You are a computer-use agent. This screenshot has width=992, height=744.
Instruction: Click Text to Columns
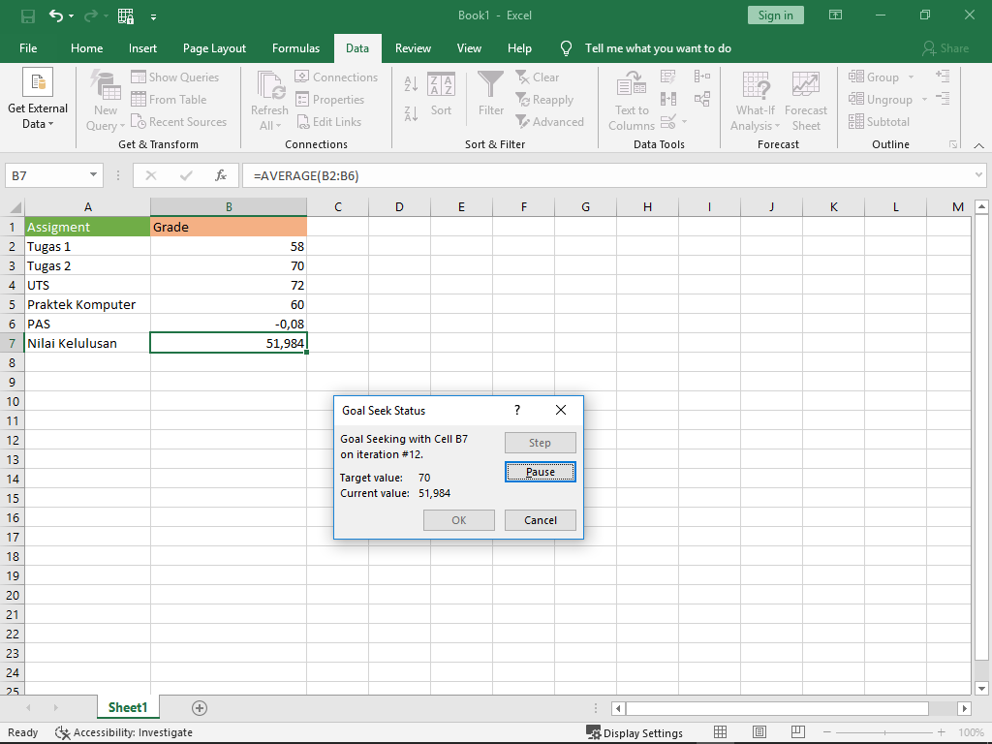point(632,101)
